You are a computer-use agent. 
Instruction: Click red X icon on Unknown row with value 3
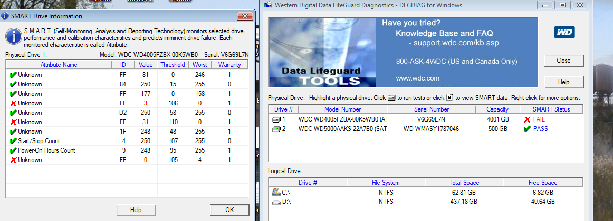[13, 103]
